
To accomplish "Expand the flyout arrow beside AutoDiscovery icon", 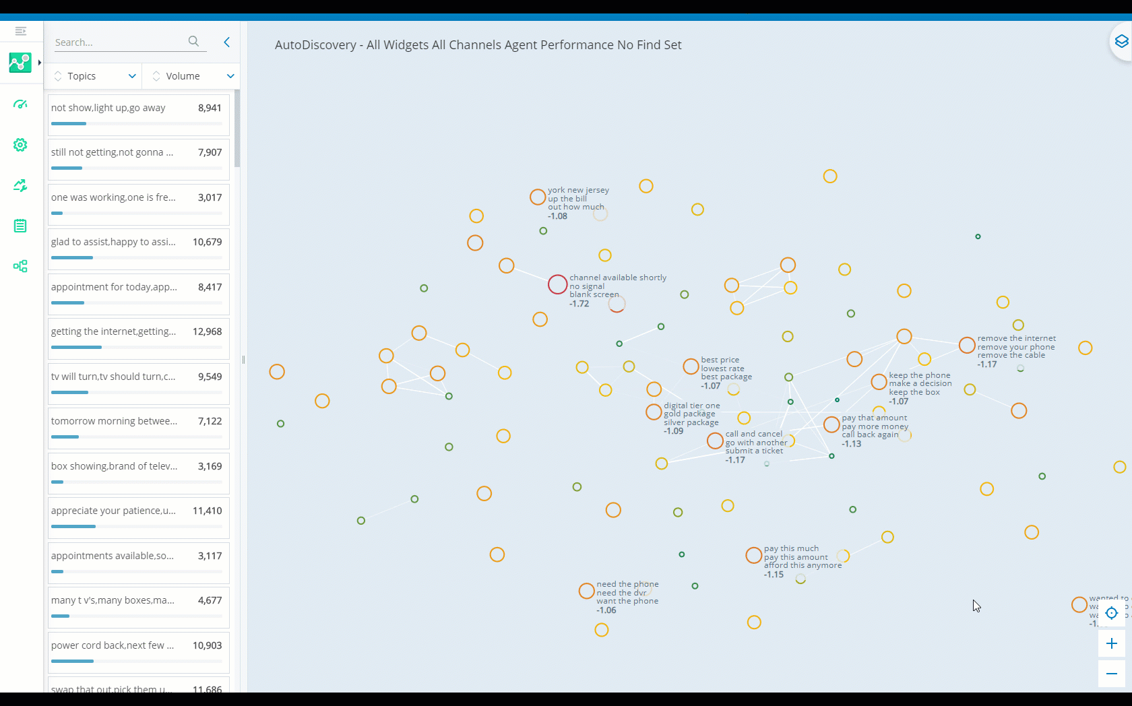I will coord(40,63).
